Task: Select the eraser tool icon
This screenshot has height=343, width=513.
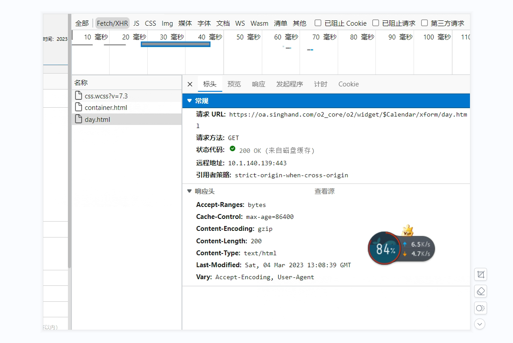Action: coord(480,291)
